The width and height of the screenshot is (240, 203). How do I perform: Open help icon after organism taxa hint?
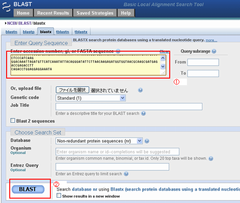pos(211,158)
